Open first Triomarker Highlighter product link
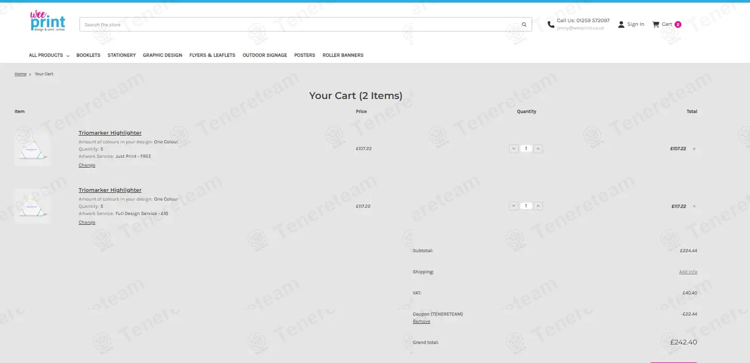This screenshot has height=363, width=750. tap(110, 133)
